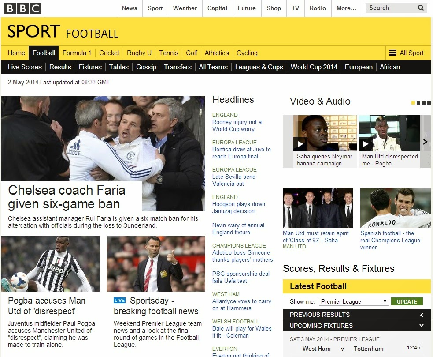Open the West Ham v Tottenham fixture
This screenshot has width=433, height=357.
[x=356, y=349]
